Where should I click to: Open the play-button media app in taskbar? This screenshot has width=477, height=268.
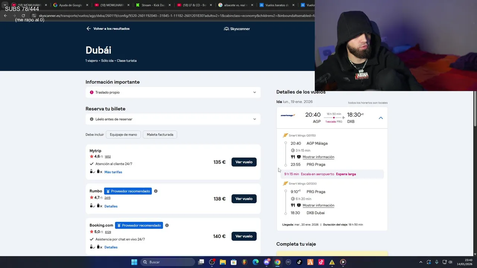pos(343,262)
